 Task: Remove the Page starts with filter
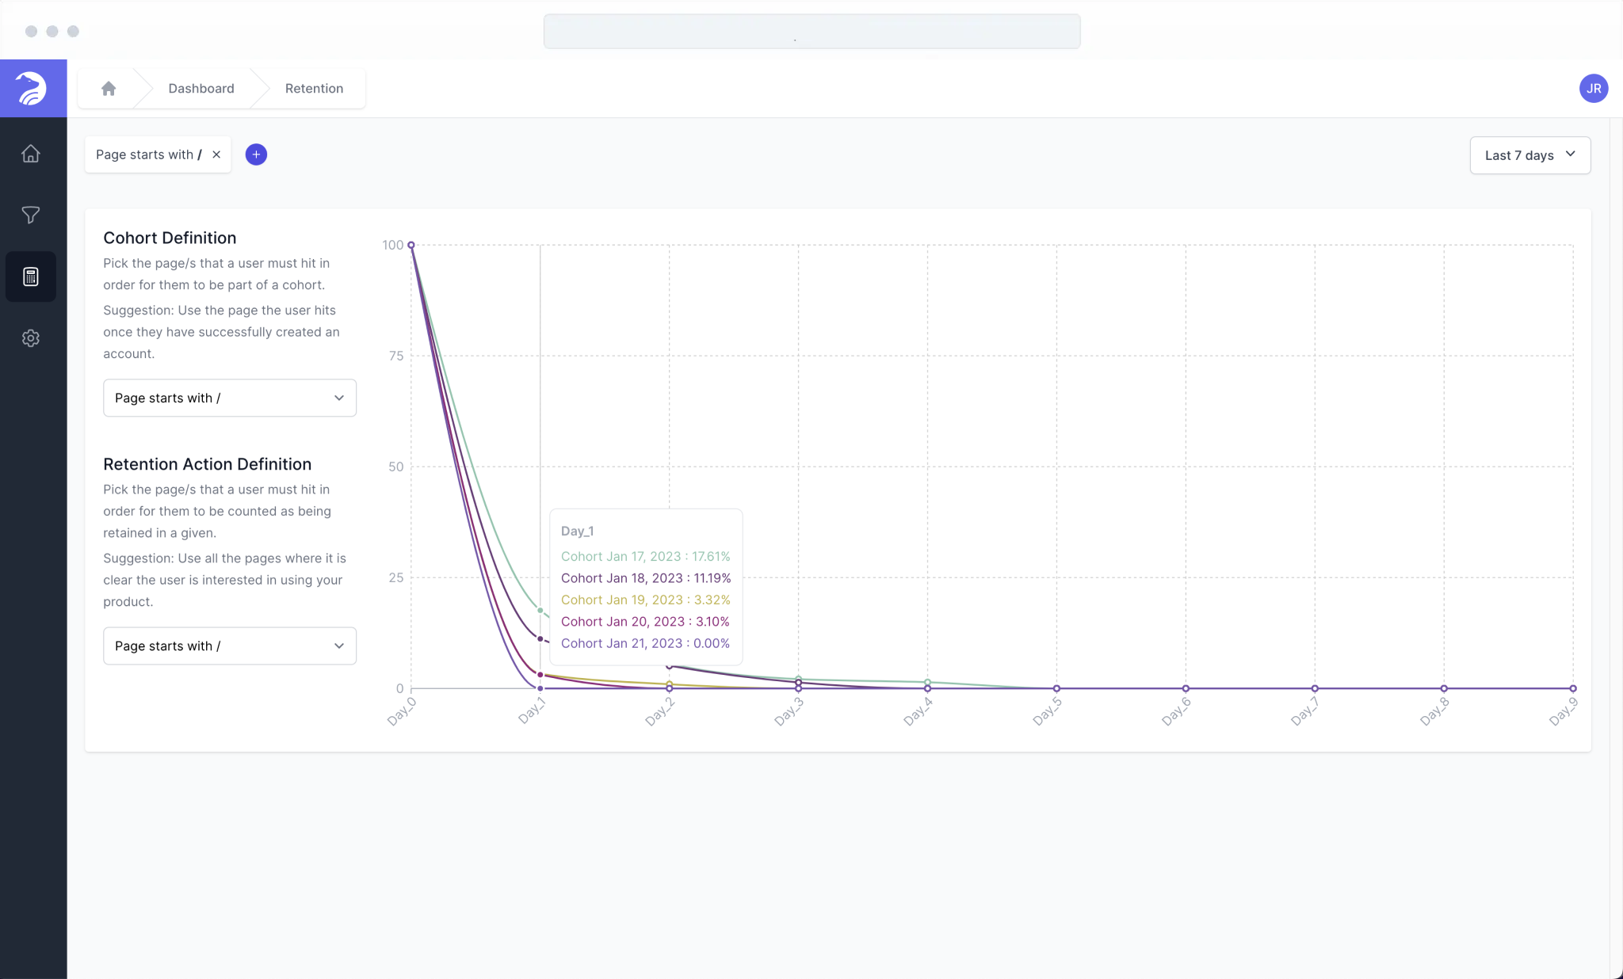[x=216, y=154]
